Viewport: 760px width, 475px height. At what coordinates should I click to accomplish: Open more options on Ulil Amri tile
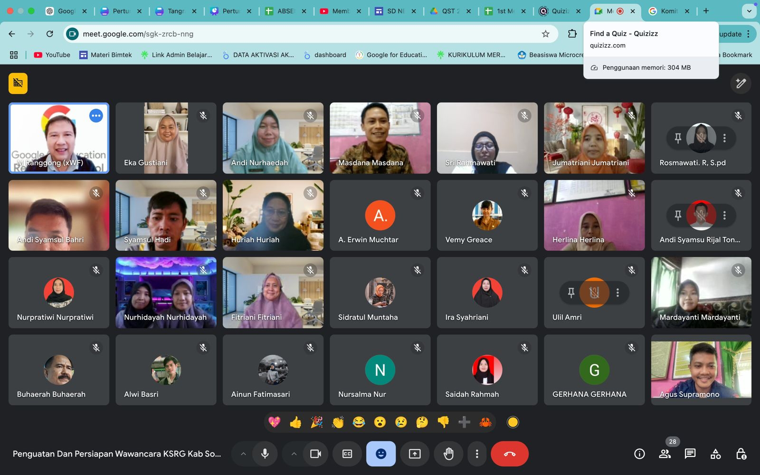[617, 293]
